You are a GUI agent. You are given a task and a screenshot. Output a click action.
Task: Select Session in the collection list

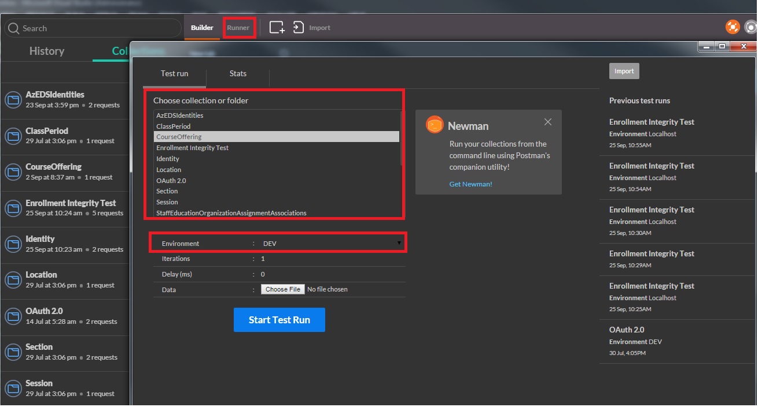277,202
